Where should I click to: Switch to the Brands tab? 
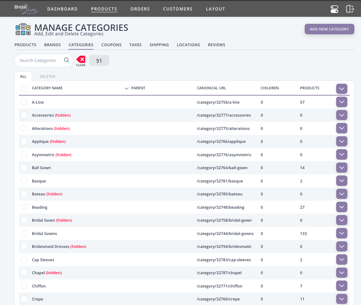coord(52,45)
